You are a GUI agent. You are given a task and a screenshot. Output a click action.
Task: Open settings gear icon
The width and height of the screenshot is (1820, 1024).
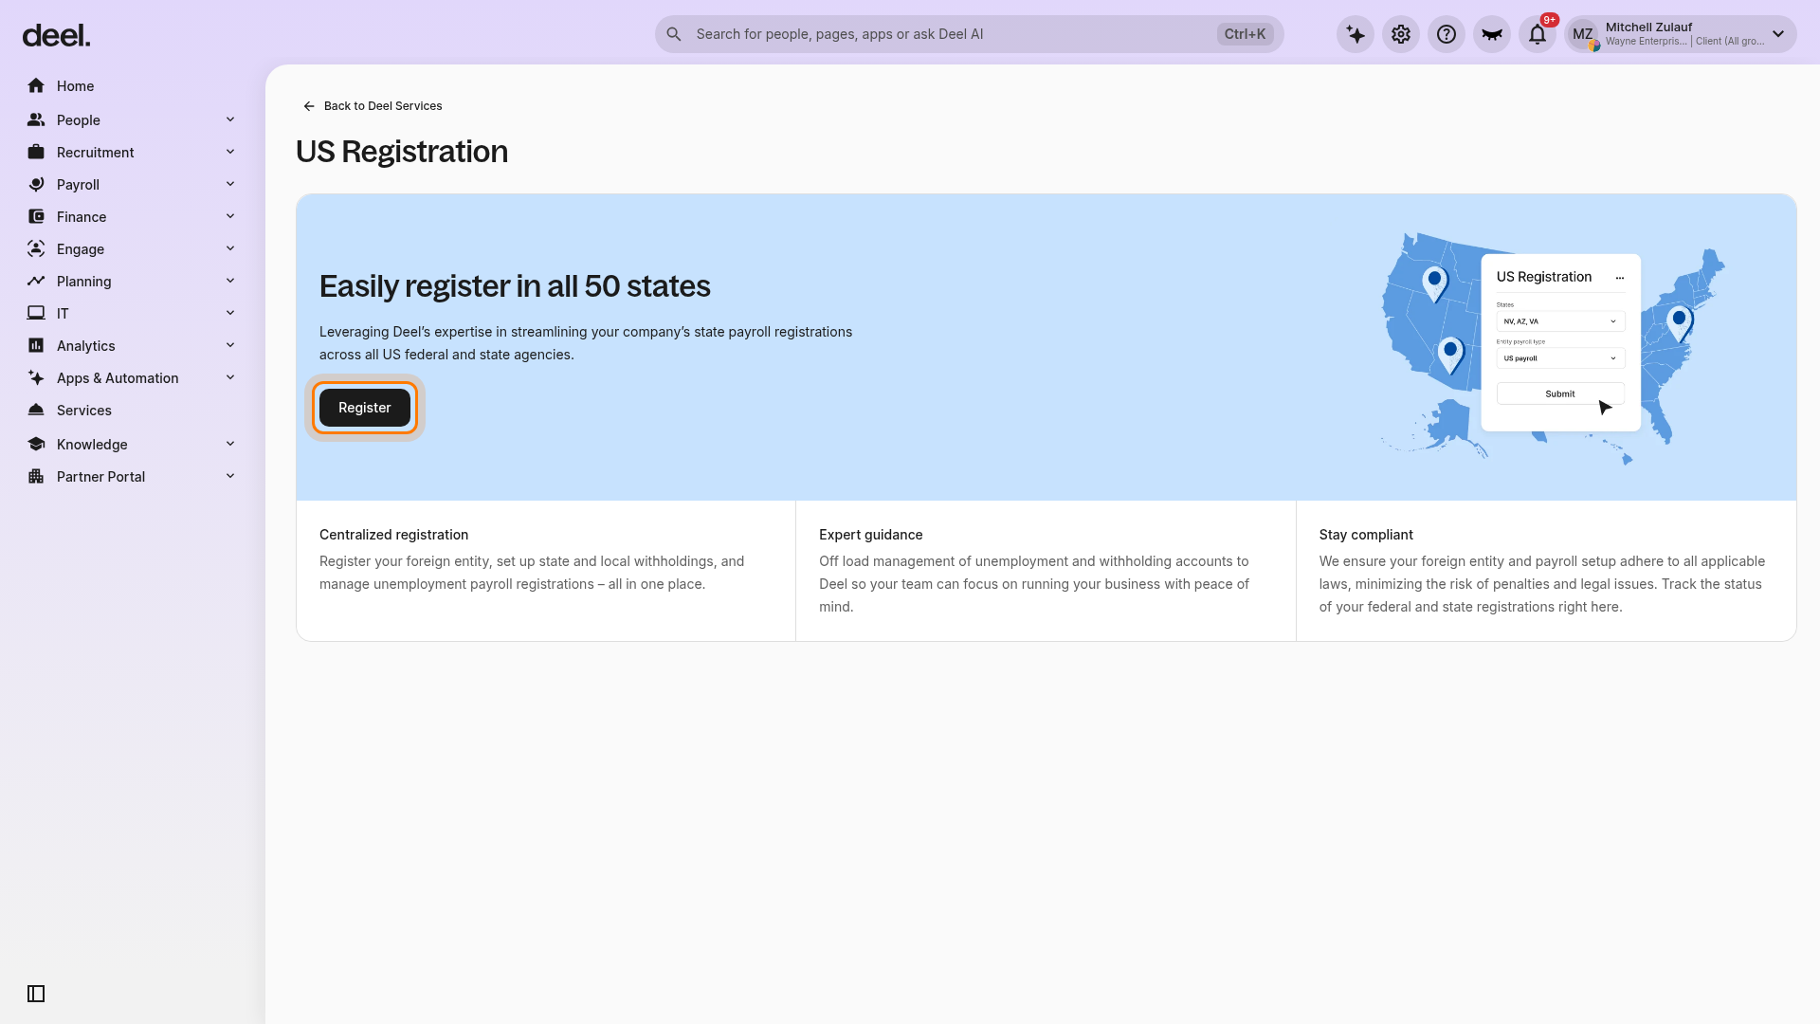pos(1401,34)
